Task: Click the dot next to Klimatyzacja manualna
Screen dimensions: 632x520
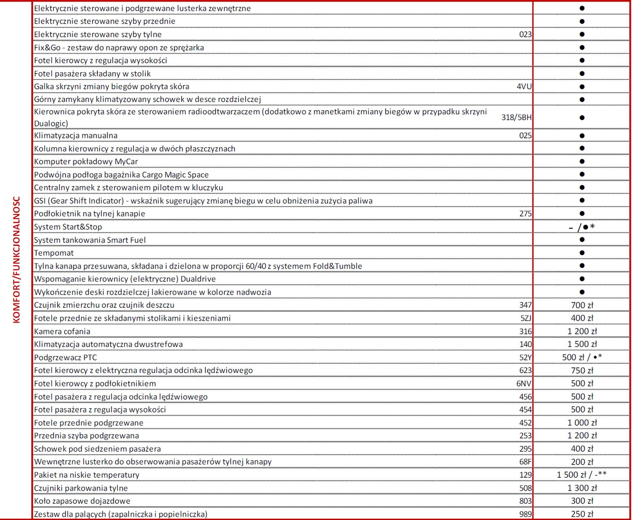Action: [x=581, y=136]
